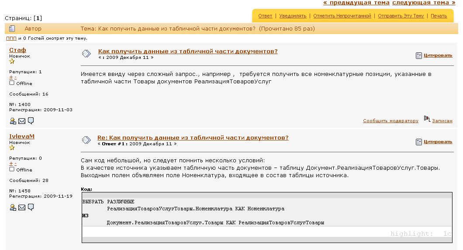Screen dimensions: 463x250
Task: Open the Отправить Эту Тему tab
Action: [401, 16]
